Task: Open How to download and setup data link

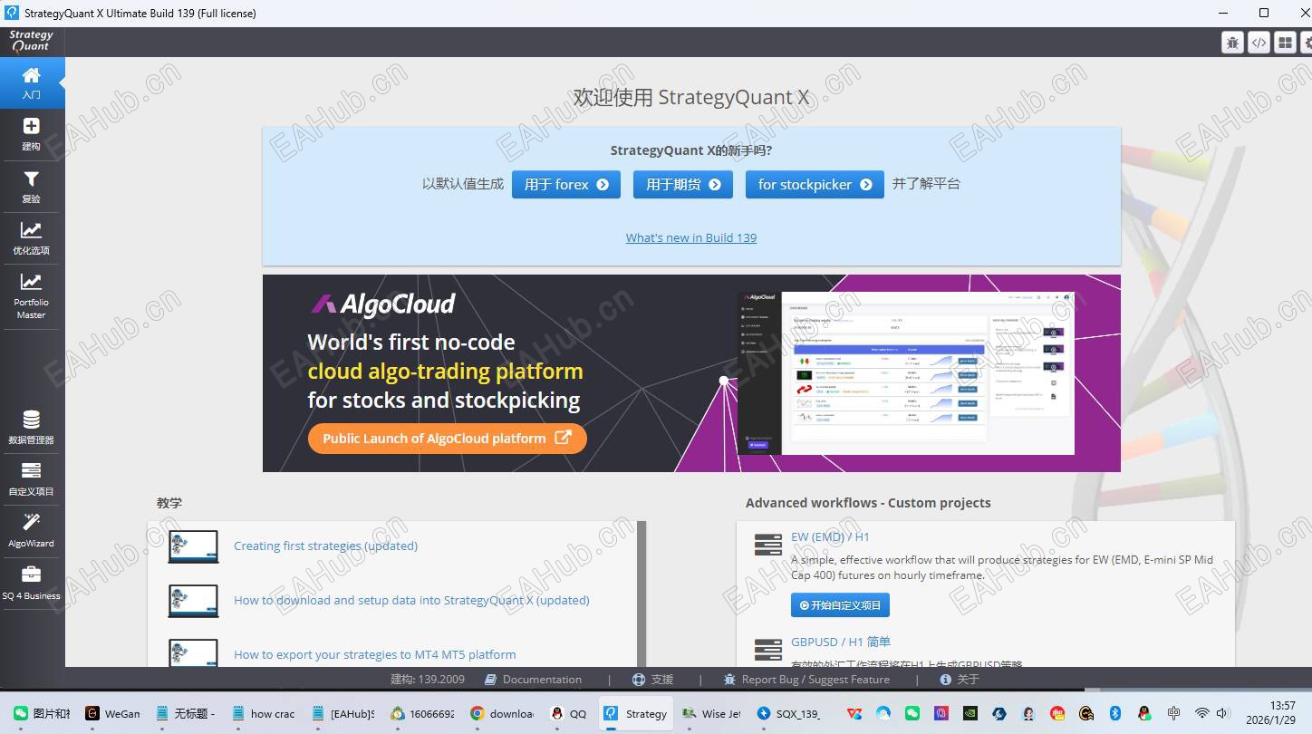Action: [412, 600]
